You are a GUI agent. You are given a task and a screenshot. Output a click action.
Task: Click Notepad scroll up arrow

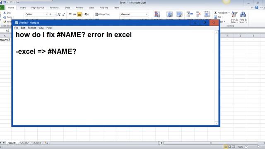(x=217, y=32)
